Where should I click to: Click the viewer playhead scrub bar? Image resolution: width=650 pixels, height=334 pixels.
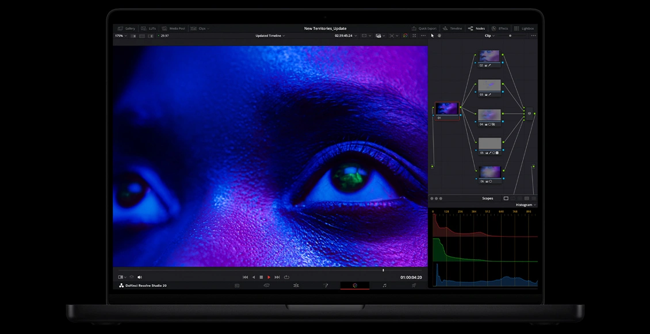[x=383, y=270]
